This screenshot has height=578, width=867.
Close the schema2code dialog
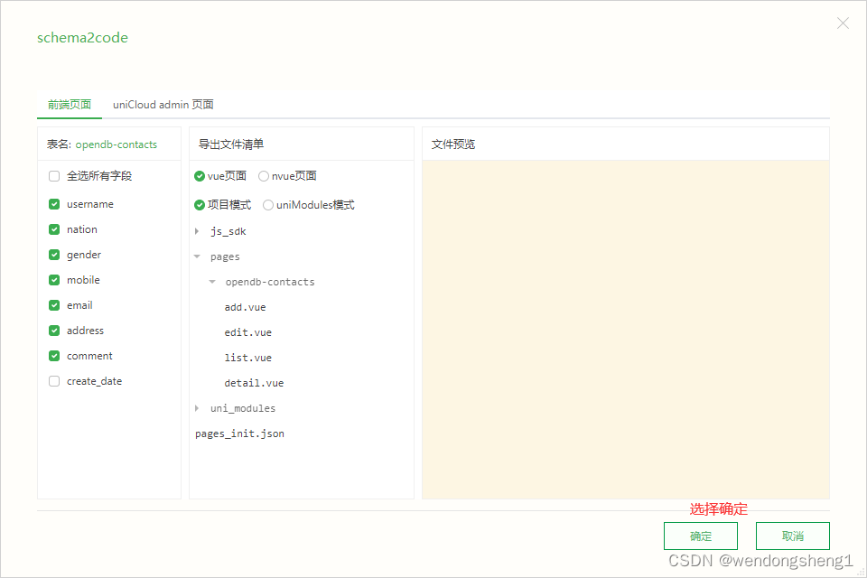pos(843,23)
